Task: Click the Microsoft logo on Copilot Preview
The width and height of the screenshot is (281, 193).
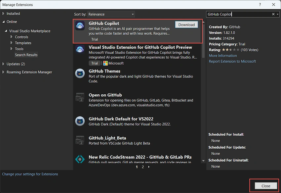Action: [105, 63]
